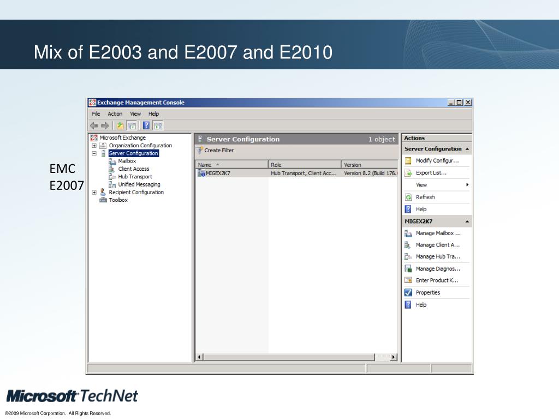Select the Client Access tree label

pyautogui.click(x=134, y=169)
